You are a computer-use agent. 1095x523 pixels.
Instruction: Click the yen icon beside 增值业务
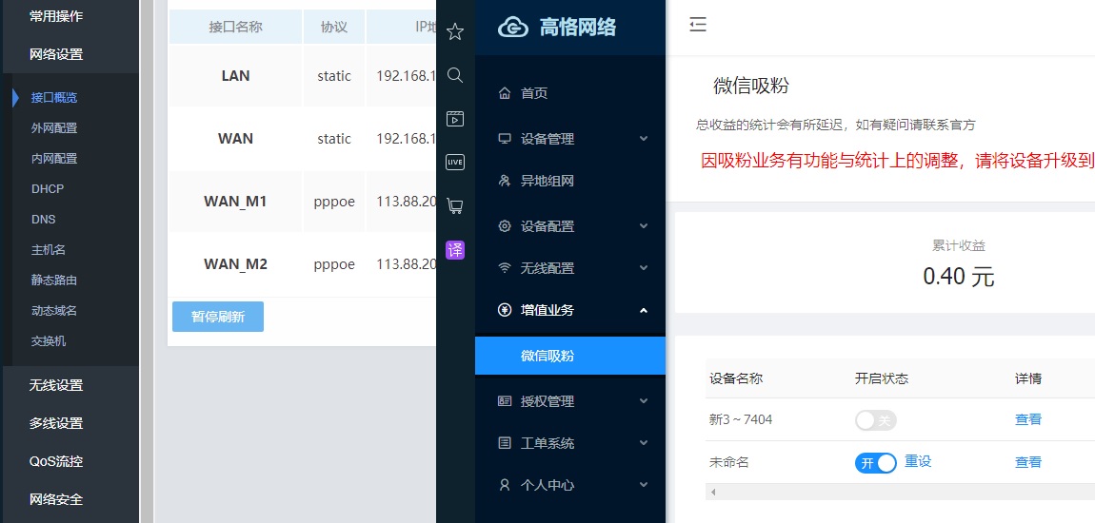coord(505,310)
